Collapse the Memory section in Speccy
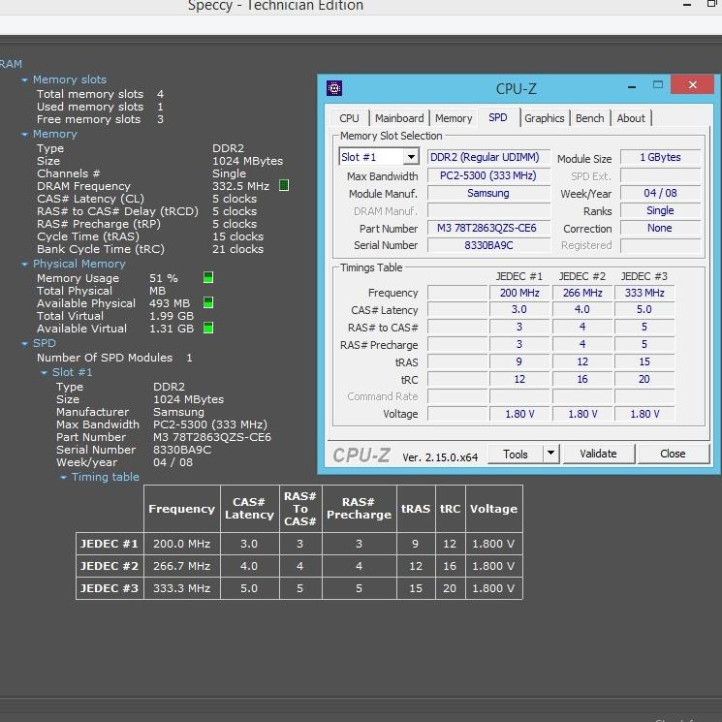 pos(24,135)
